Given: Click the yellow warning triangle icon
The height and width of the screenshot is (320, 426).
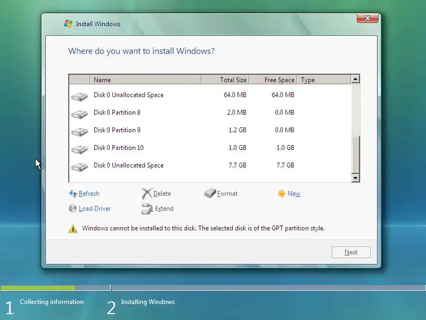Looking at the screenshot, I should 73,229.
